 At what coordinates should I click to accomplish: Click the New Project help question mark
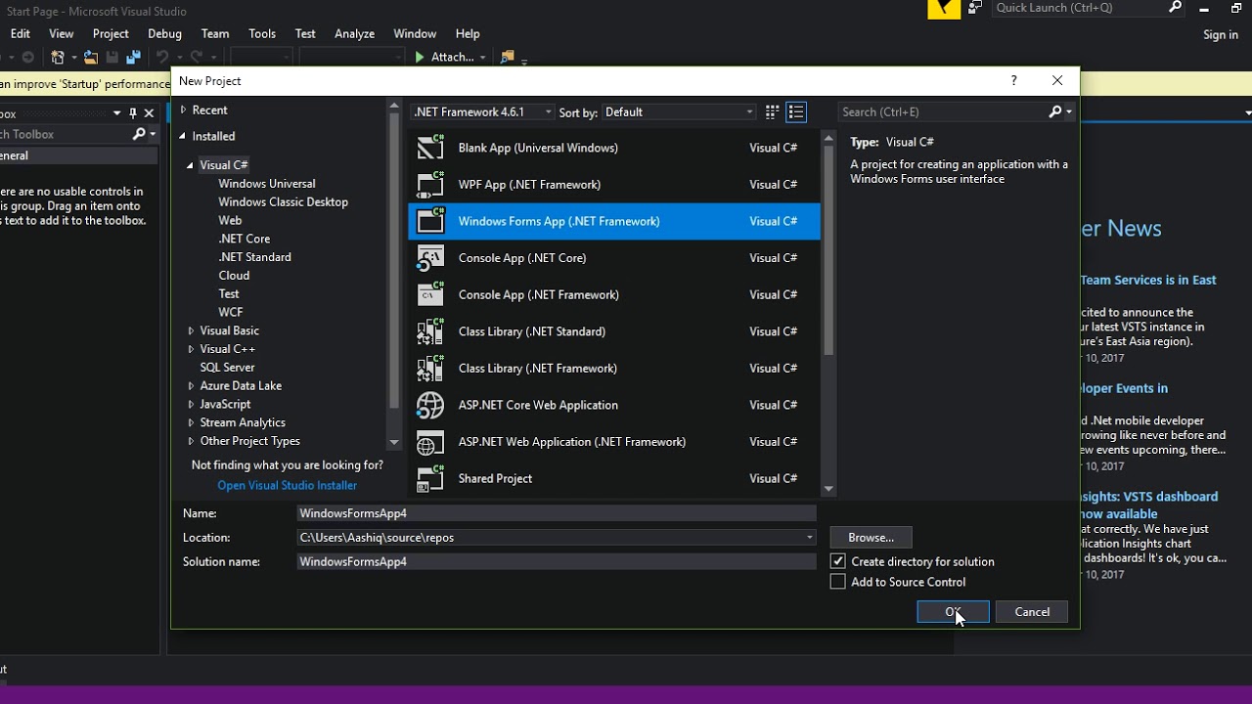(1013, 81)
